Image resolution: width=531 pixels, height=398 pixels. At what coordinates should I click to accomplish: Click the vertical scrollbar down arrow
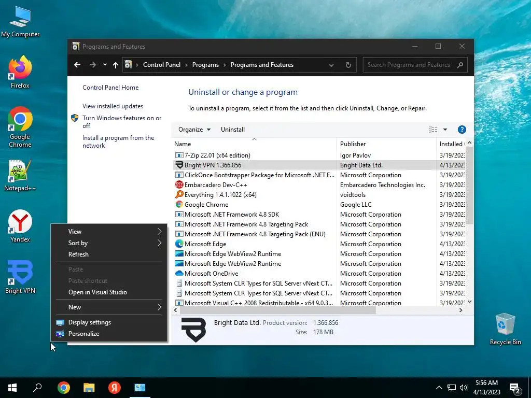coord(469,302)
